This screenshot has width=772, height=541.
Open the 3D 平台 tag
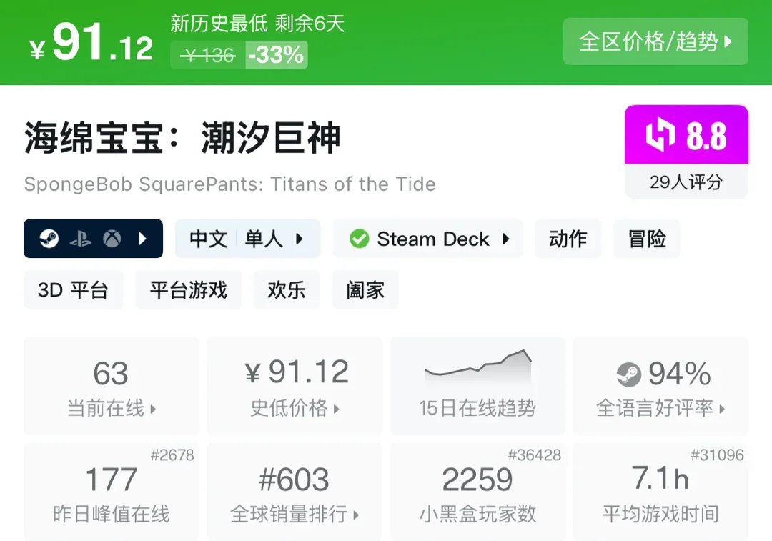[x=73, y=290]
